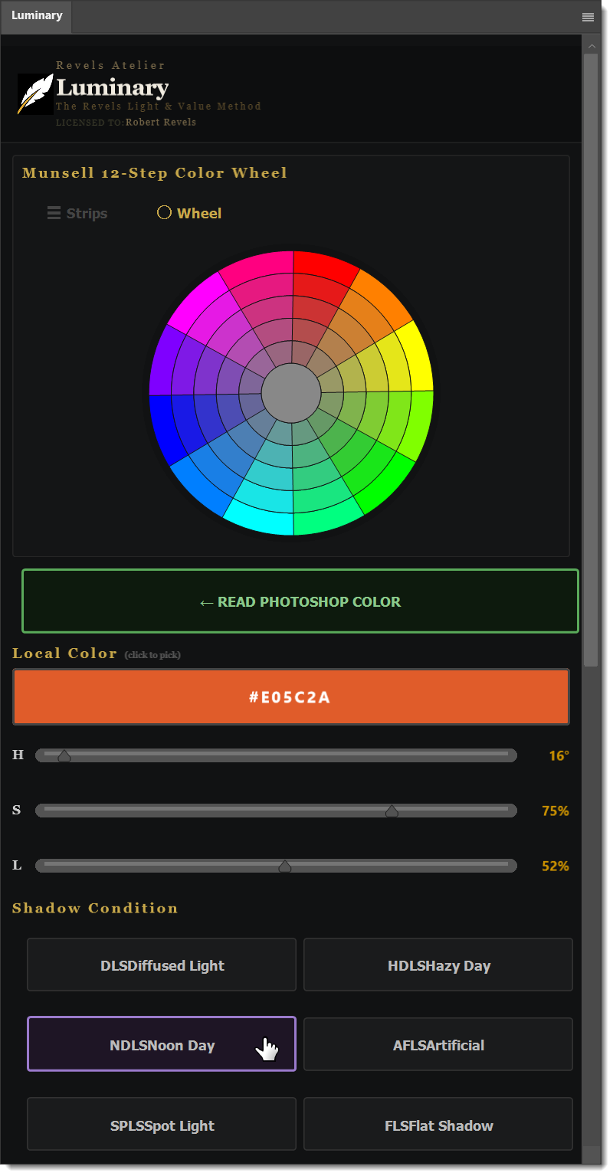The image size is (613, 1176).
Task: Pick pure blue outer wheel segment
Action: click(x=163, y=429)
